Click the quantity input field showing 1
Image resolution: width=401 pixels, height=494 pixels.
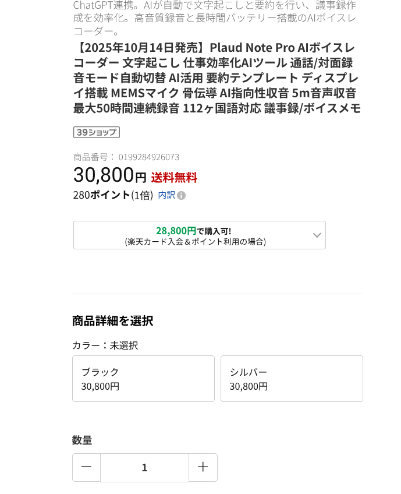[144, 467]
